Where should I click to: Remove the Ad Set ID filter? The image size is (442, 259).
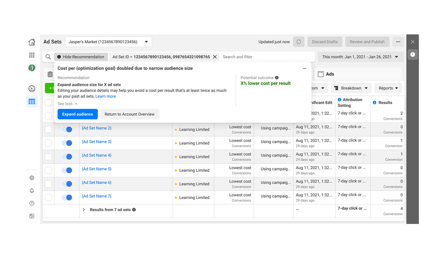[x=215, y=57]
